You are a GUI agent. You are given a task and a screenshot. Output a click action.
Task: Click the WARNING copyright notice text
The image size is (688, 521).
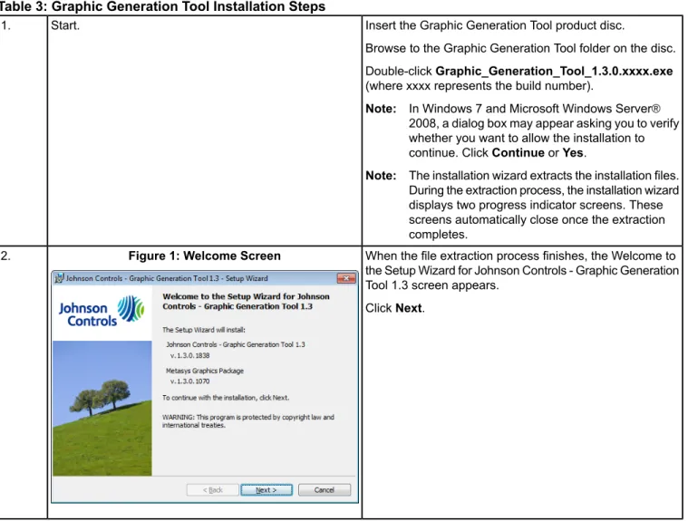tap(247, 421)
